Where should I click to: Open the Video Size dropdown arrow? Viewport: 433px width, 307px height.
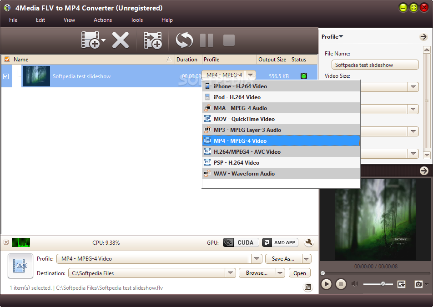click(x=413, y=87)
